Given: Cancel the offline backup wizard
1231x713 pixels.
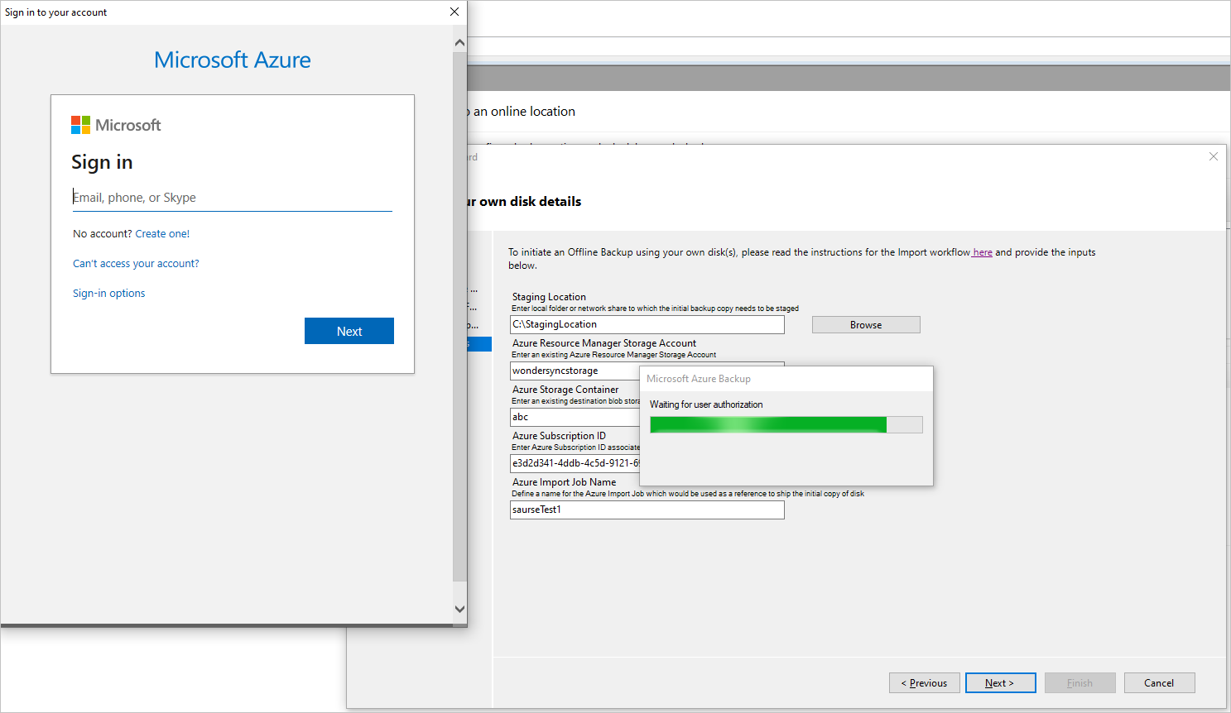Looking at the screenshot, I should click(x=1159, y=682).
